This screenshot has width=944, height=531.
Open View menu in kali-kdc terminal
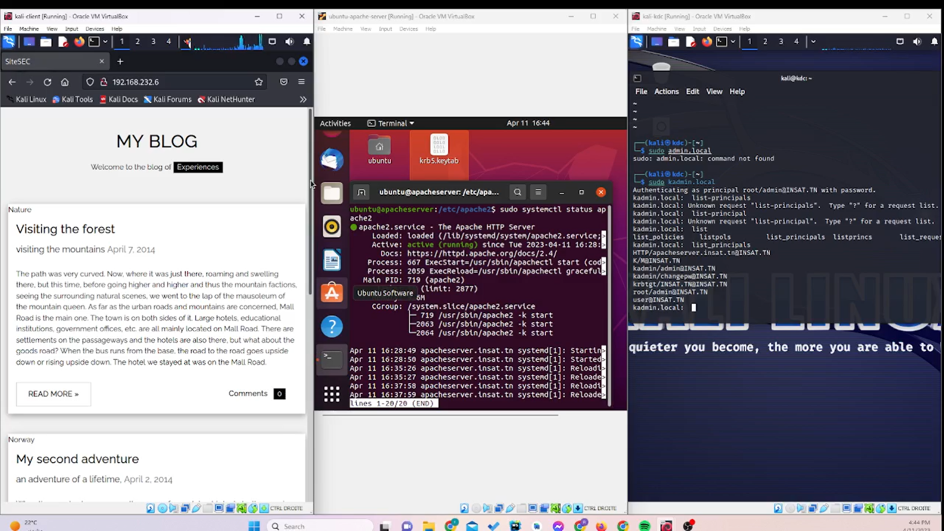(714, 91)
